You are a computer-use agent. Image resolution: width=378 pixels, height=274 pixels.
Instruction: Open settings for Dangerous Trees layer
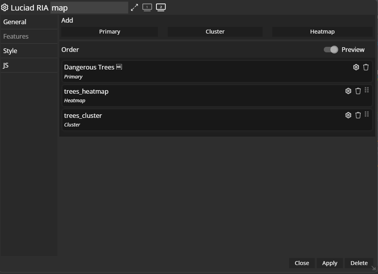click(356, 67)
